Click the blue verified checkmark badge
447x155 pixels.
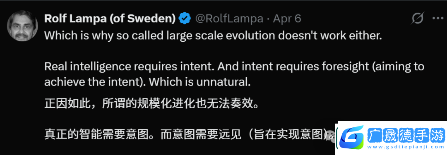tap(185, 19)
